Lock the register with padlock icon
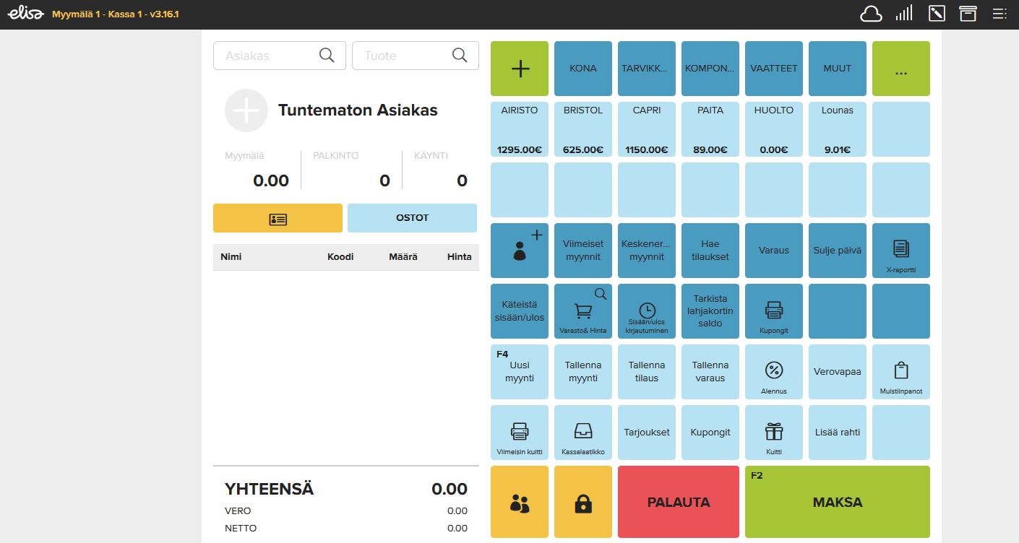Viewport: 1019px width, 543px height. (583, 502)
